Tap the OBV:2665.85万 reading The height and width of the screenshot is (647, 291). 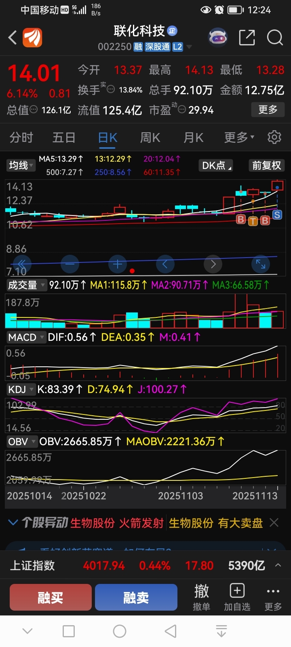[80, 441]
